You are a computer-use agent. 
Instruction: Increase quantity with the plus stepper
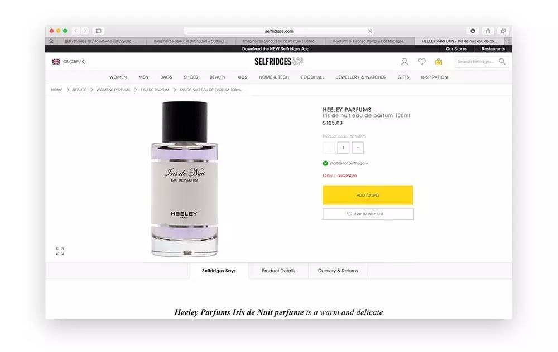click(358, 148)
